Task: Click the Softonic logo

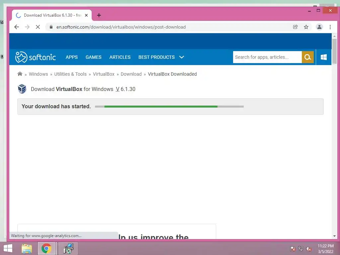Action: [35, 57]
